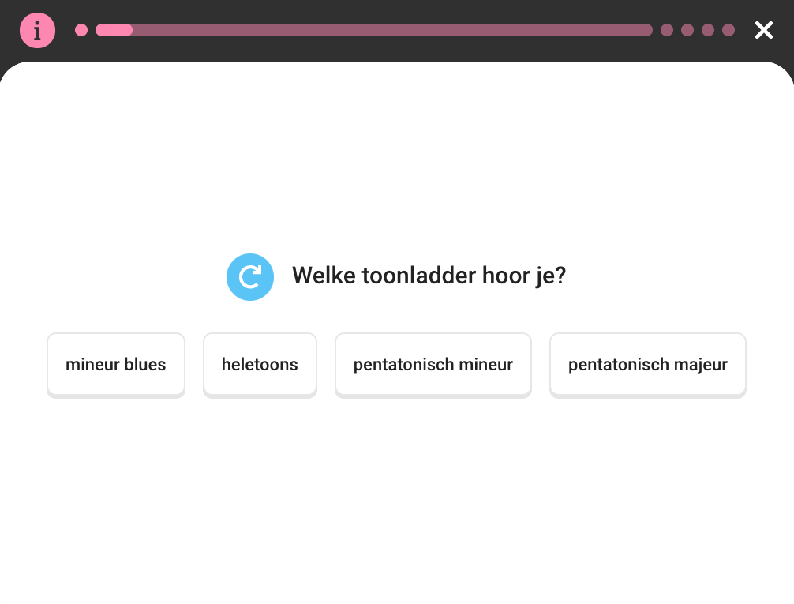Click the 'Welke toonladder hoor je?' question text
Image resolution: width=794 pixels, height=604 pixels.
pos(429,276)
